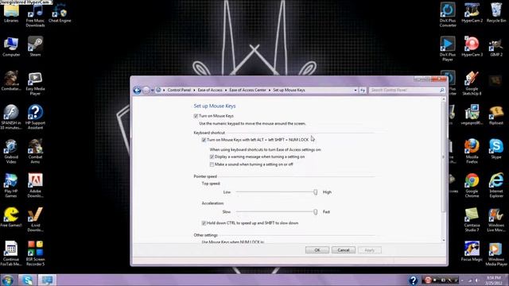Go back with the Back arrow
Screen dimensions: 509x286
tap(137, 90)
